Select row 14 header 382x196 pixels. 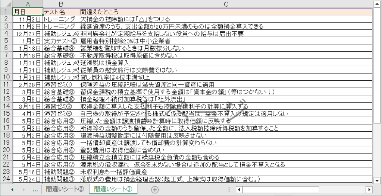click(x=6, y=107)
